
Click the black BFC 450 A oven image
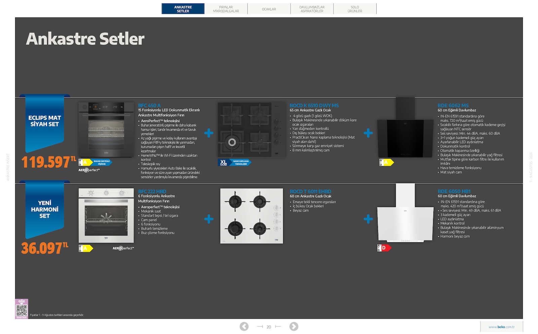[106, 130]
